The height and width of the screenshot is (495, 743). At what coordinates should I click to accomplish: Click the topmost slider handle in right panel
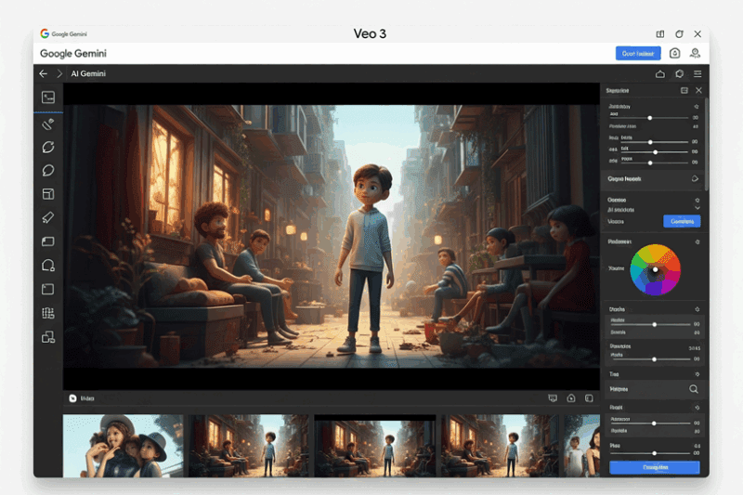pyautogui.click(x=649, y=118)
